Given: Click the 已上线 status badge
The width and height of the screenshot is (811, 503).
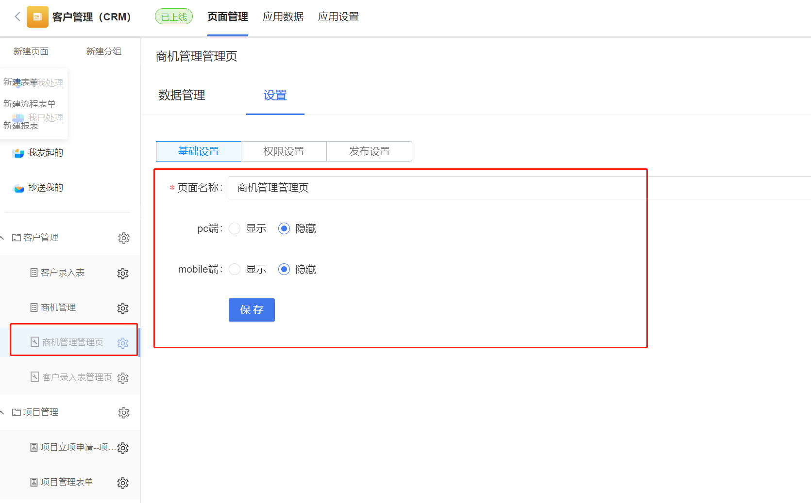Looking at the screenshot, I should click(174, 17).
